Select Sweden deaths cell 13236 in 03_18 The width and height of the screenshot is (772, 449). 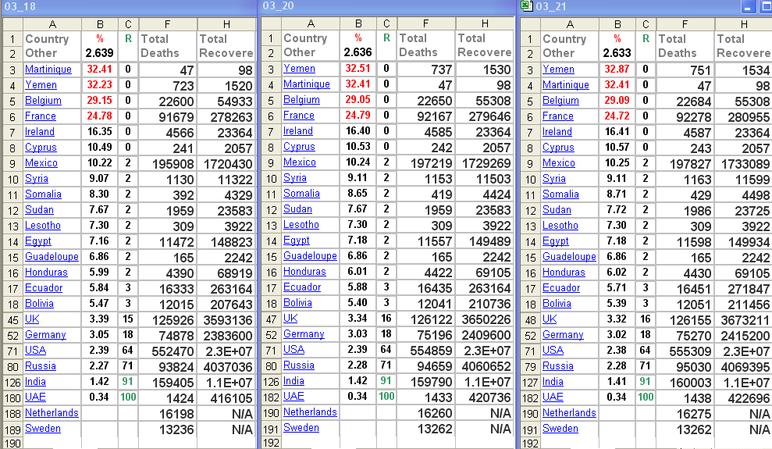[168, 429]
